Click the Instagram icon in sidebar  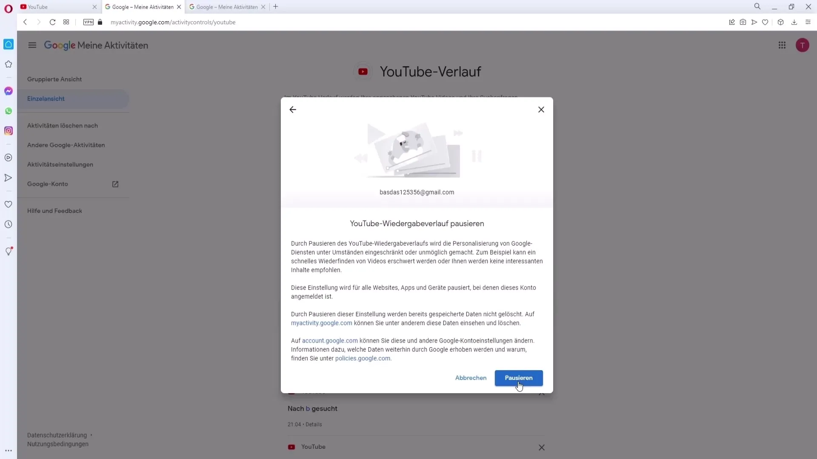pos(9,130)
